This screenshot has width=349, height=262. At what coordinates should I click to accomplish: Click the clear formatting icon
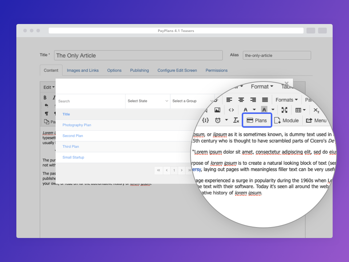236,120
